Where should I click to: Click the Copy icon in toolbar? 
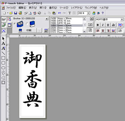click(x=49, y=13)
